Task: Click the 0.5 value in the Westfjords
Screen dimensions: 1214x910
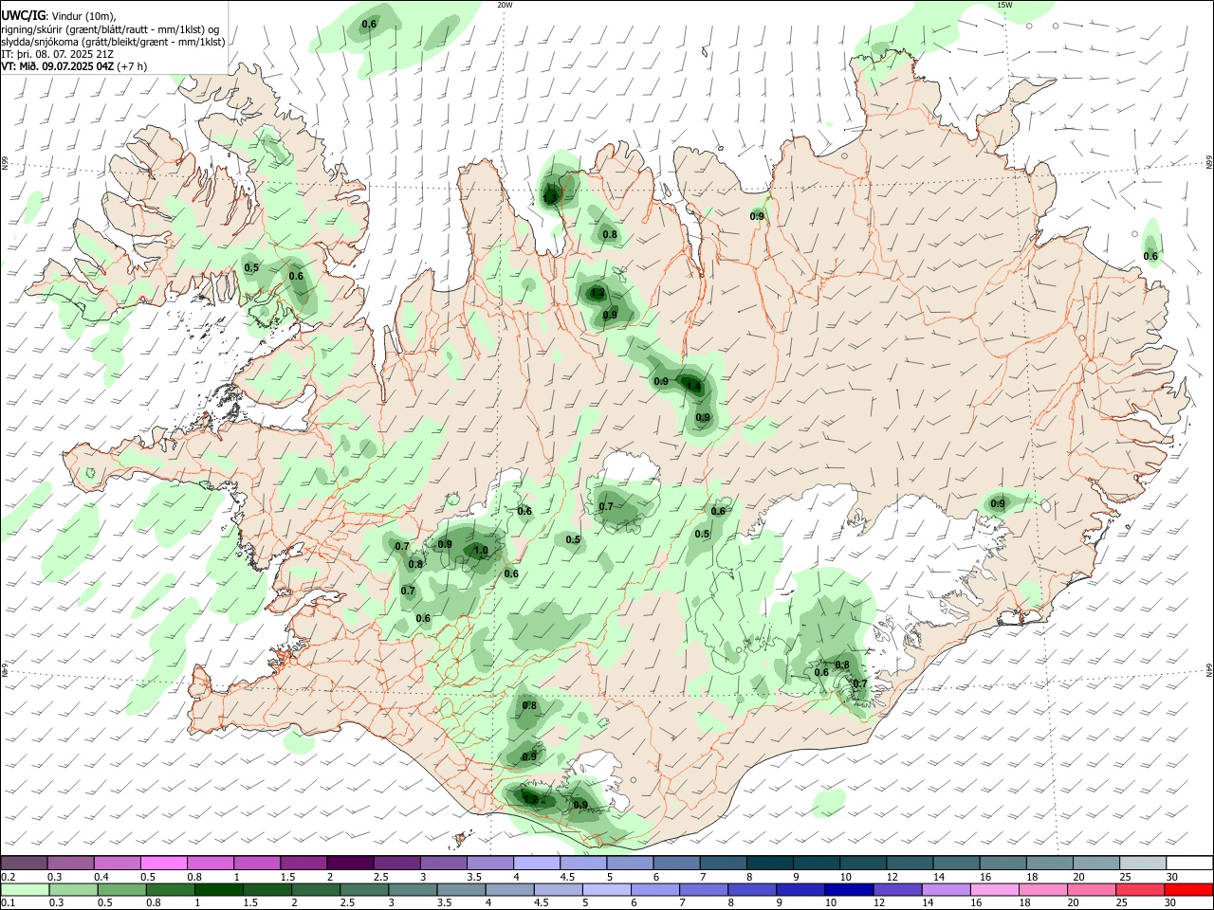Action: click(x=251, y=268)
